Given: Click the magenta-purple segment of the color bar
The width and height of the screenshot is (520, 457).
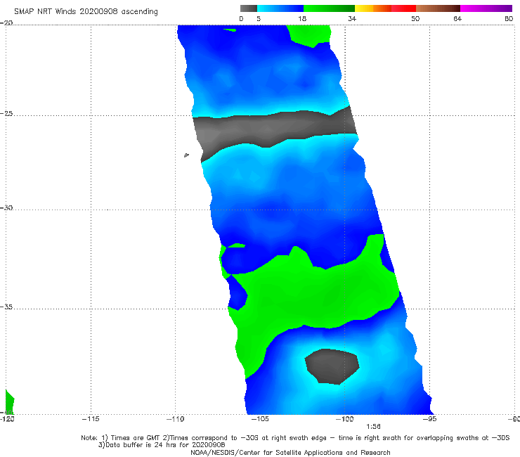Looking at the screenshot, I should coord(486,8).
